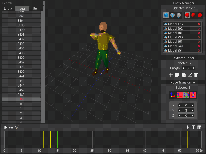This screenshot has height=154, width=206.
Task: Add a new keyframe with plus icon
Action: click(x=171, y=75)
